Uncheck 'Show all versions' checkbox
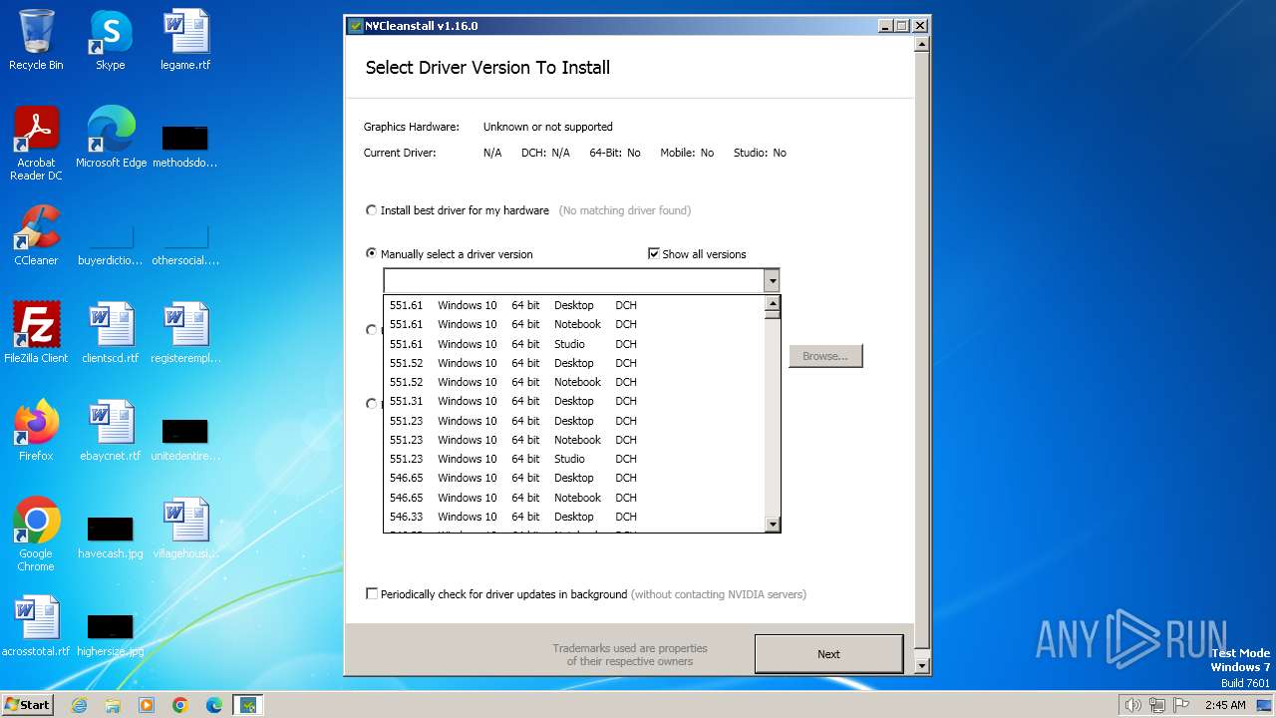The width and height of the screenshot is (1276, 718). pos(697,254)
